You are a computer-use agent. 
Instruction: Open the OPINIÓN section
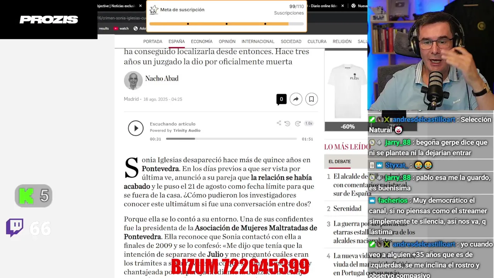coord(227,41)
